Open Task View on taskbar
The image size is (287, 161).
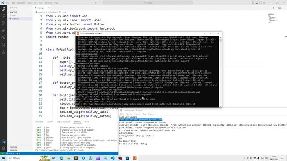(54, 158)
